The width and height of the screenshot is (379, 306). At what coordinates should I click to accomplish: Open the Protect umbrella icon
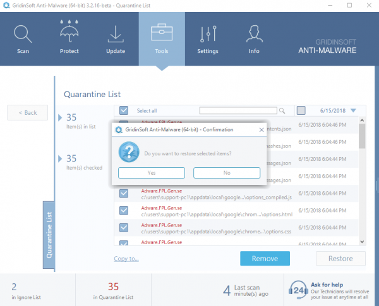pyautogui.click(x=69, y=31)
